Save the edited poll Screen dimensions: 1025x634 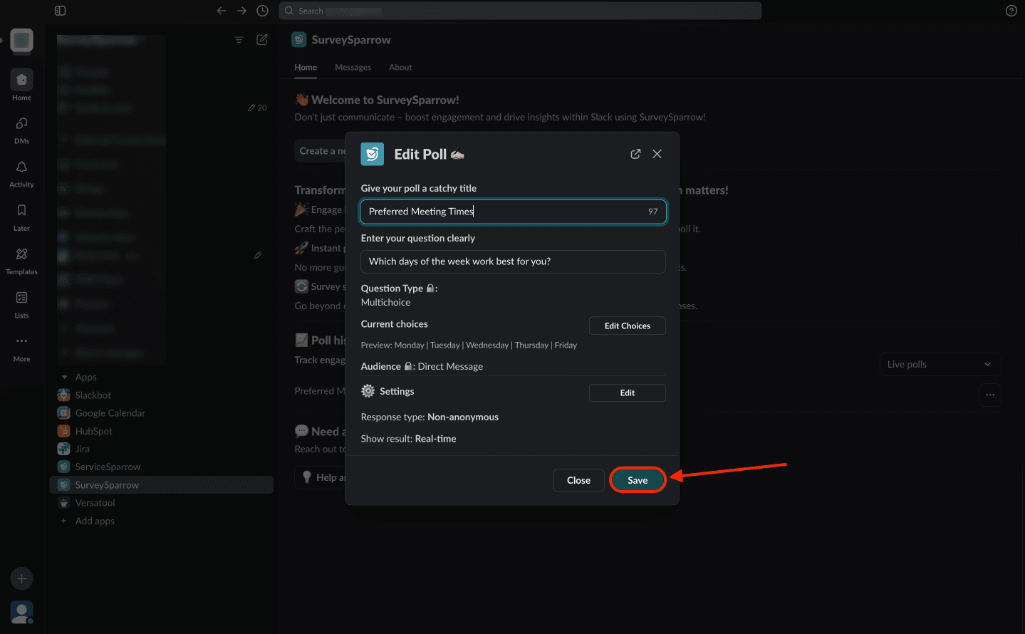click(x=638, y=480)
